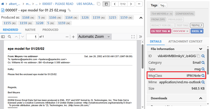Open find in document magnifier
Screen dimensions: 211x109
tap(9, 37)
